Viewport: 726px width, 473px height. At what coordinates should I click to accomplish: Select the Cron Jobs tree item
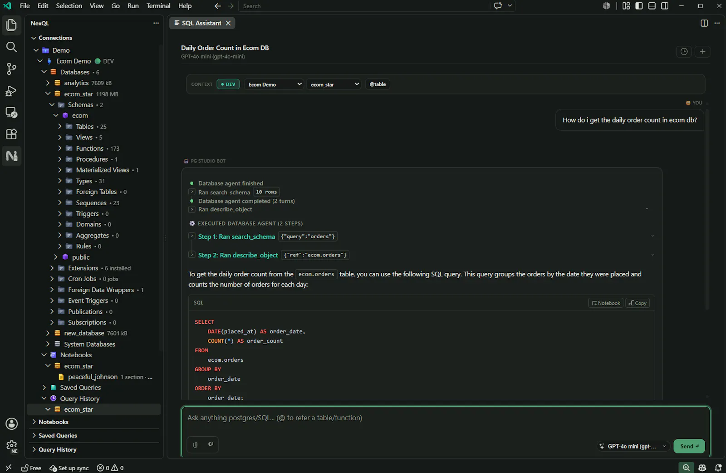point(82,279)
